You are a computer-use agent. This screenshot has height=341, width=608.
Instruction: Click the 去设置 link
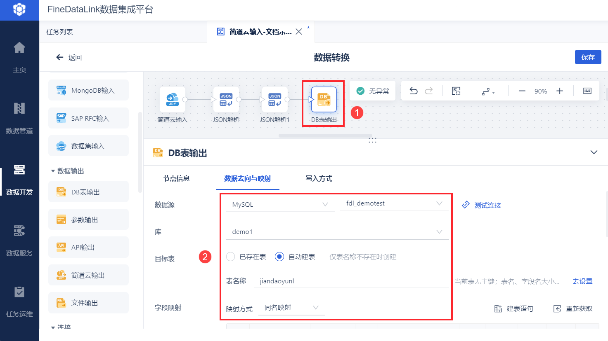(582, 281)
